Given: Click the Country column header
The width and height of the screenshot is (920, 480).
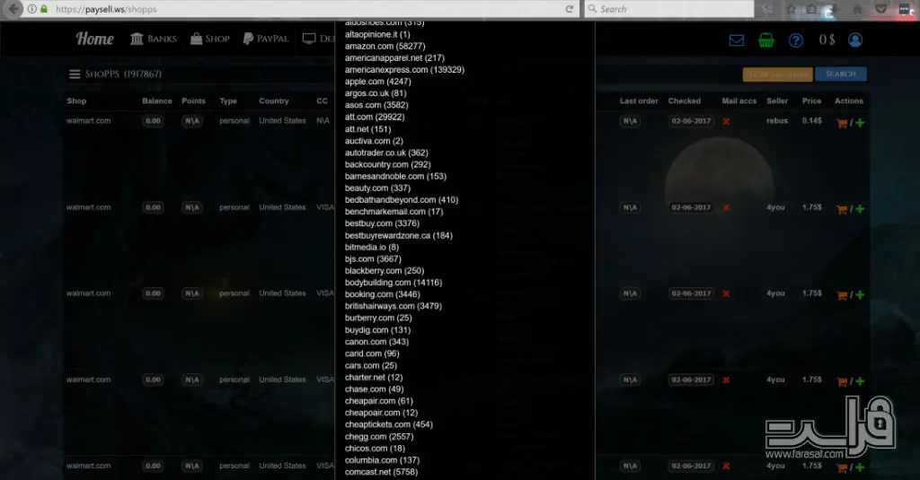Looking at the screenshot, I should (274, 100).
